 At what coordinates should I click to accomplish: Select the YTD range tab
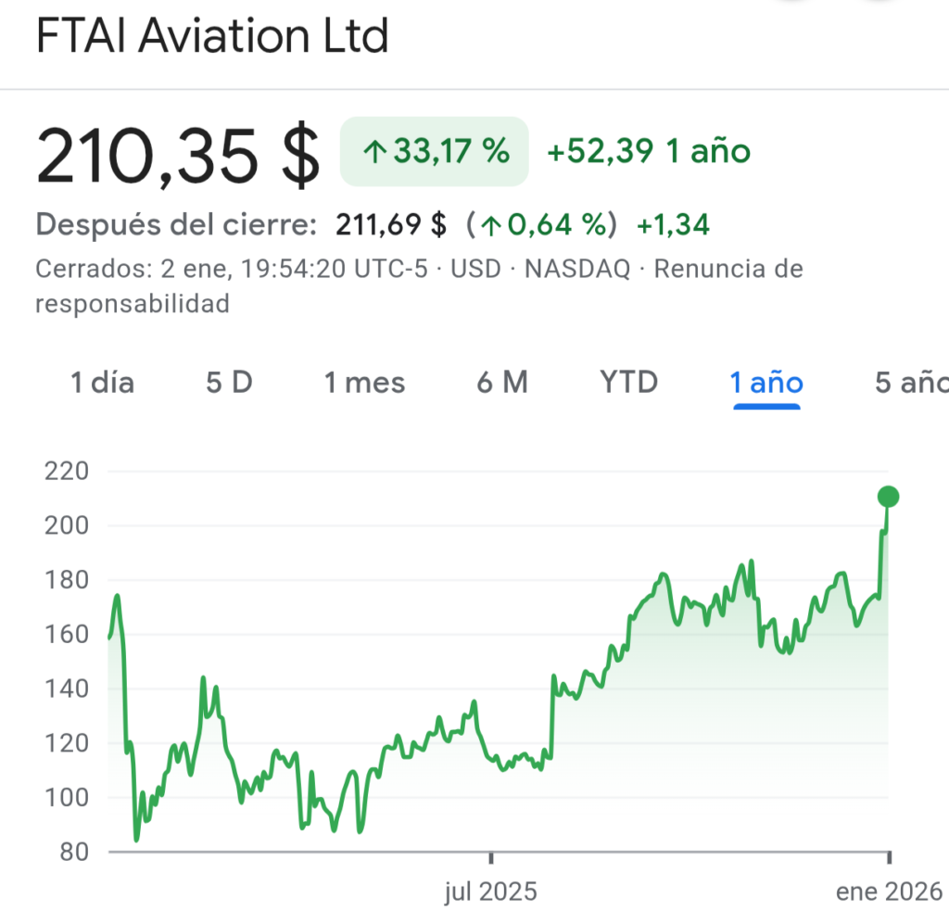(x=628, y=383)
